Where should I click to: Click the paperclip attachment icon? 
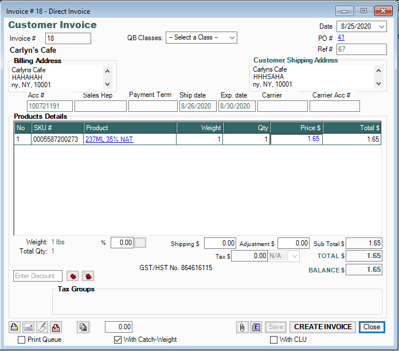click(242, 327)
